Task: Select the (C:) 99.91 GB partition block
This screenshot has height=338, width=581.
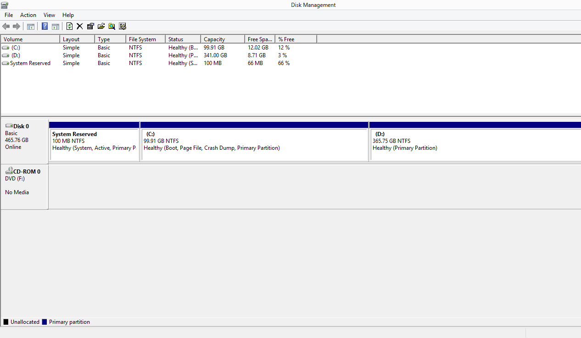Action: 254,141
